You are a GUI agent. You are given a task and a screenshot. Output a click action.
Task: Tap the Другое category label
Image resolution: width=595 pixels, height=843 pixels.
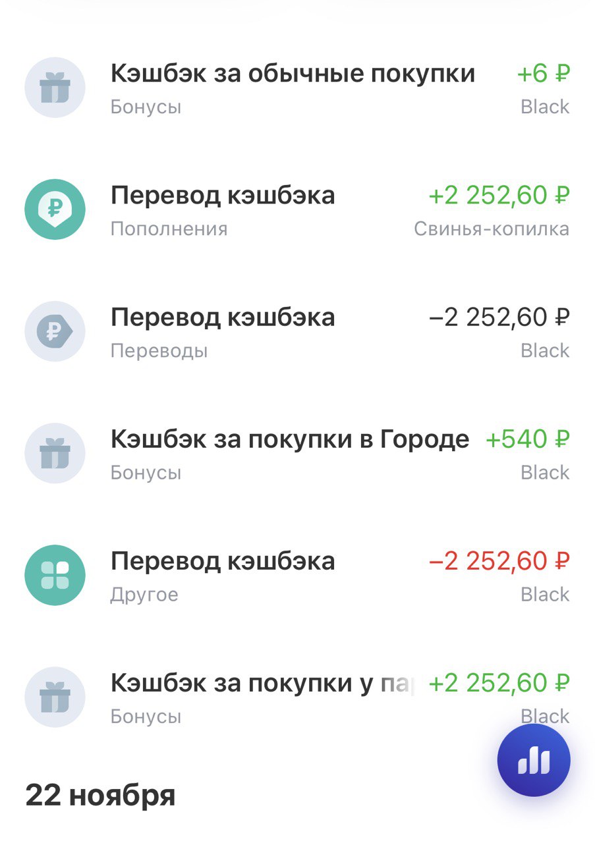pyautogui.click(x=144, y=595)
